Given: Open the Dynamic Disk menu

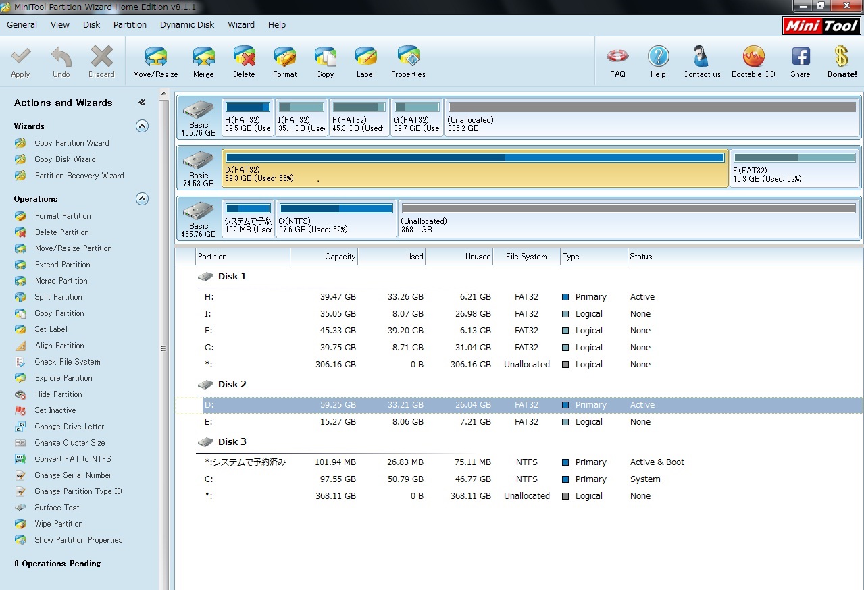Looking at the screenshot, I should [187, 25].
